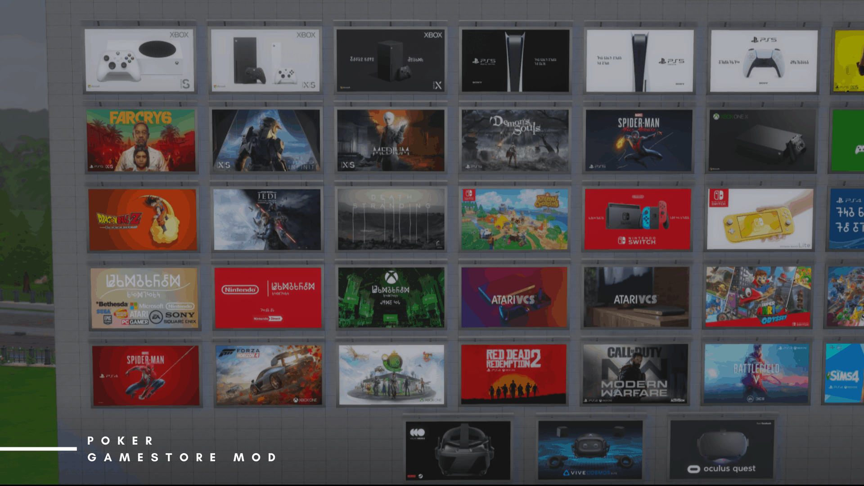Select the PS5 DualSense controller poster
864x486 pixels.
(763, 61)
